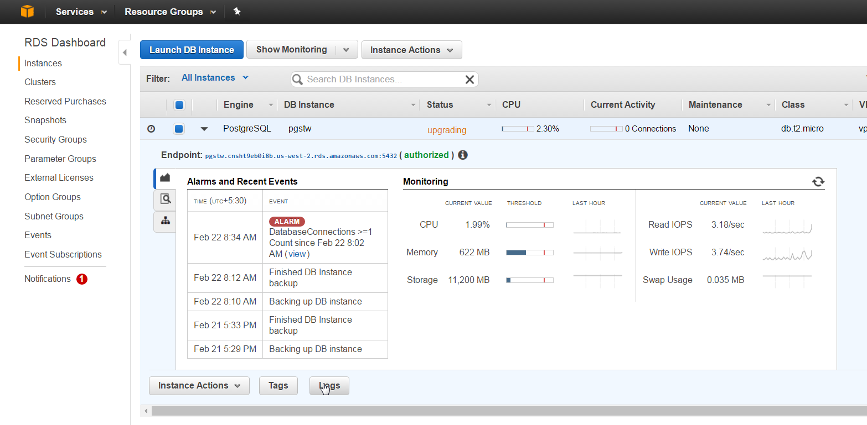This screenshot has height=425, width=867.
Task: Click the horizontal scrollbar track
Action: click(509, 411)
